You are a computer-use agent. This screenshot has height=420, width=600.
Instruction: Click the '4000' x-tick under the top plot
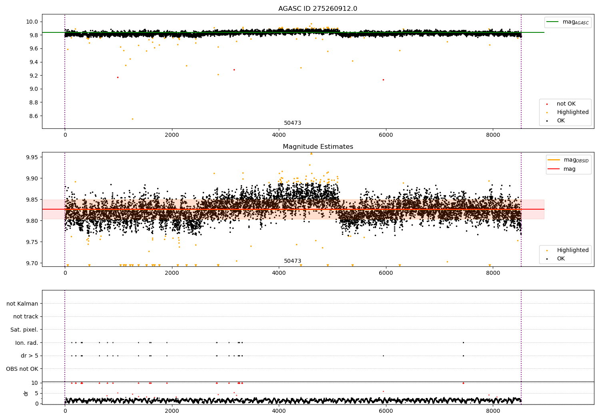(279, 135)
